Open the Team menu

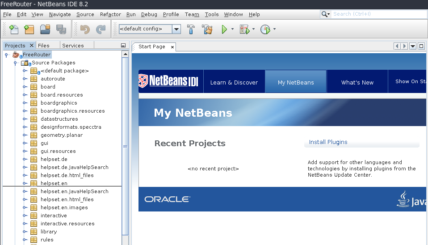192,14
